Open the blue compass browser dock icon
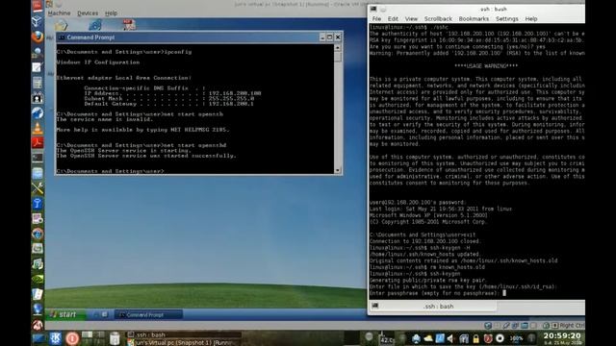616x346 pixels. (38, 113)
